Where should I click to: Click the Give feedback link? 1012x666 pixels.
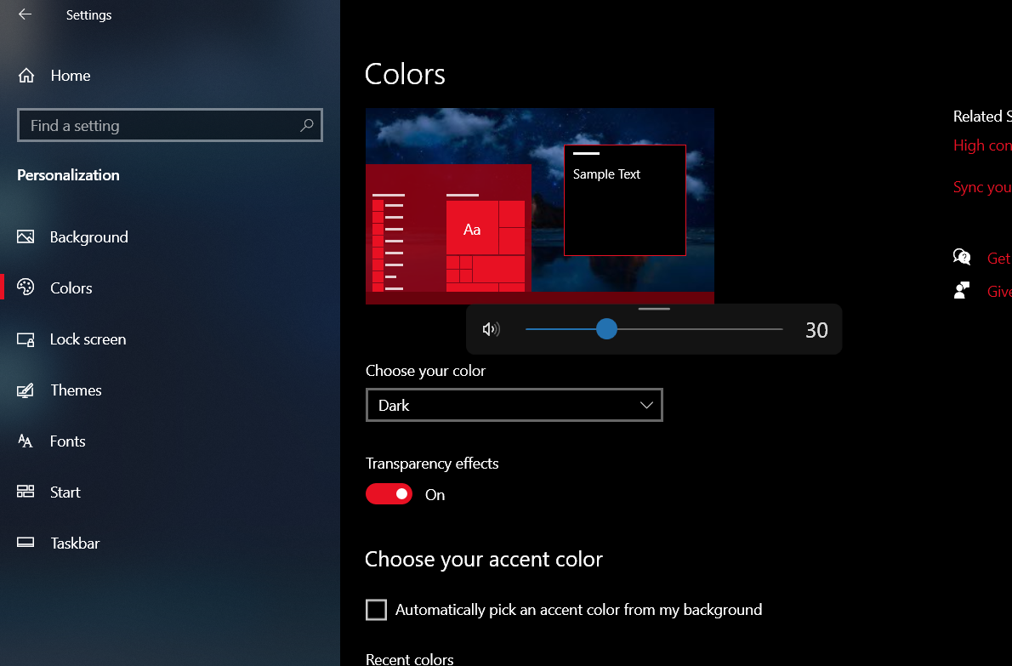(x=999, y=292)
